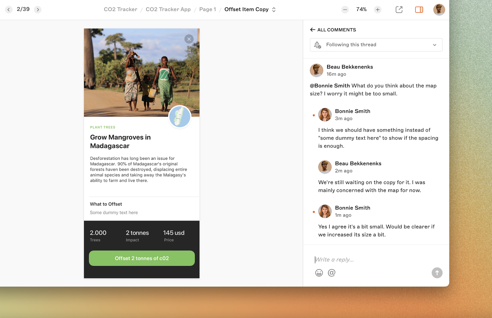Open CO2 Tracker breadcrumb
Viewport: 492px width, 318px height.
120,9
